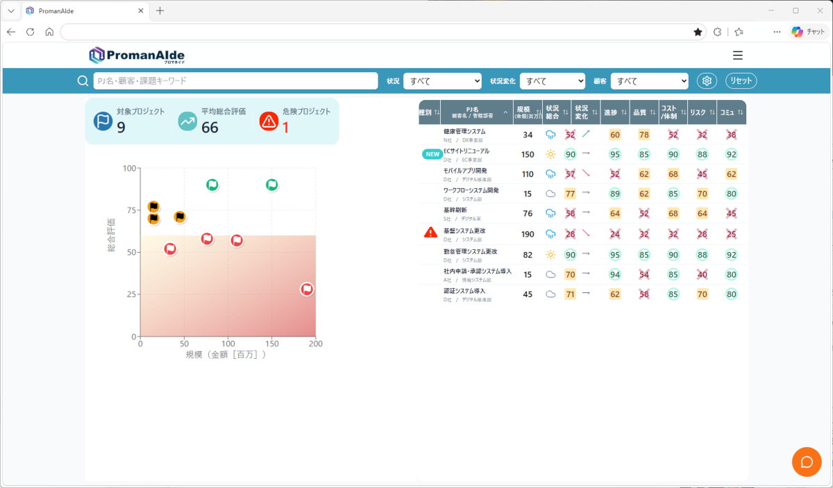Focus the PJ名・顧客・課題キーワード search field
833x488 pixels.
coord(235,81)
